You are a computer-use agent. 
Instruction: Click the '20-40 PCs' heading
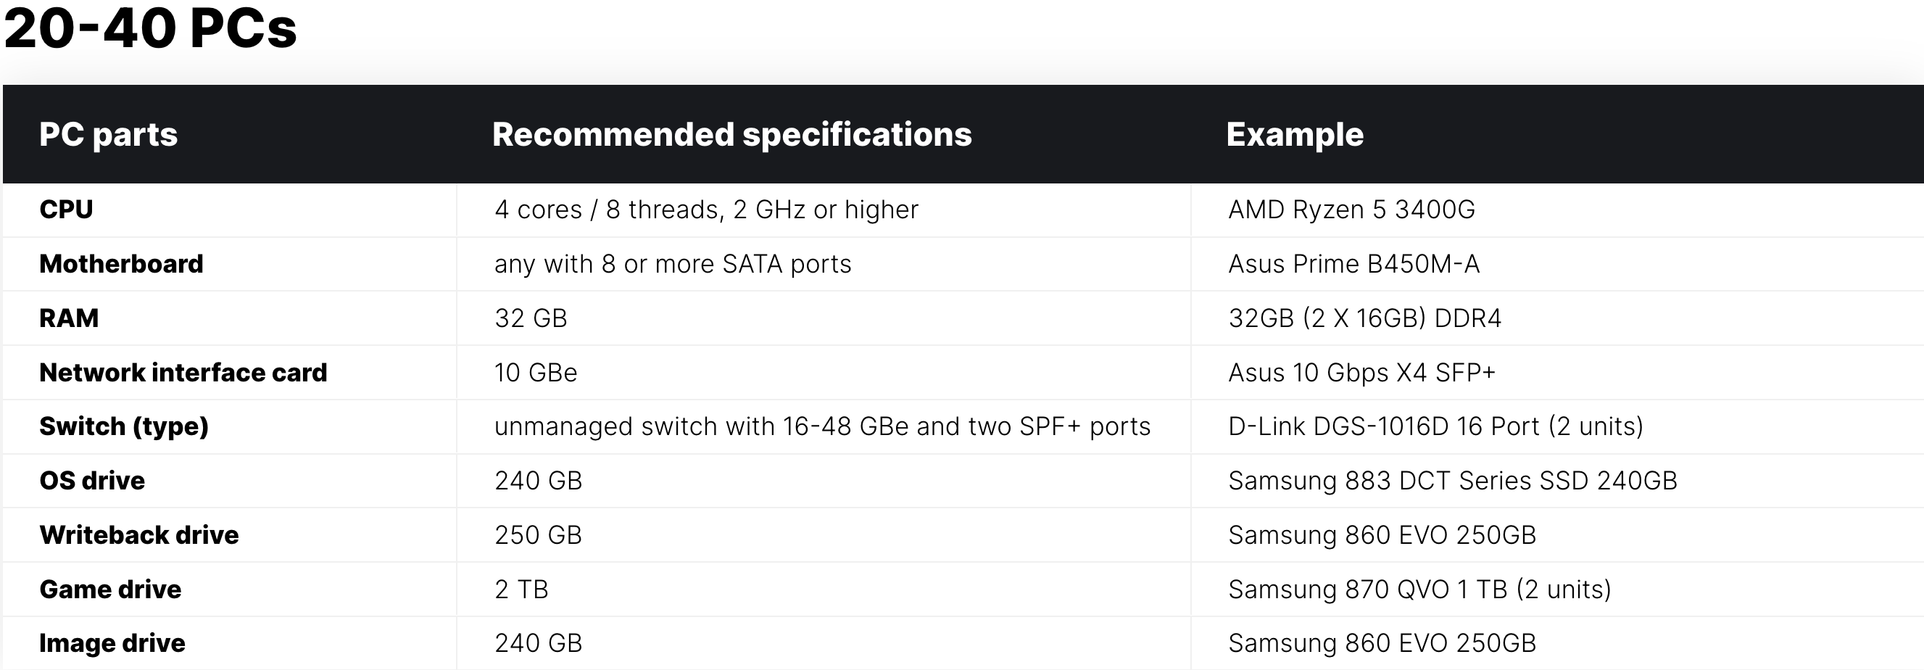150,28
